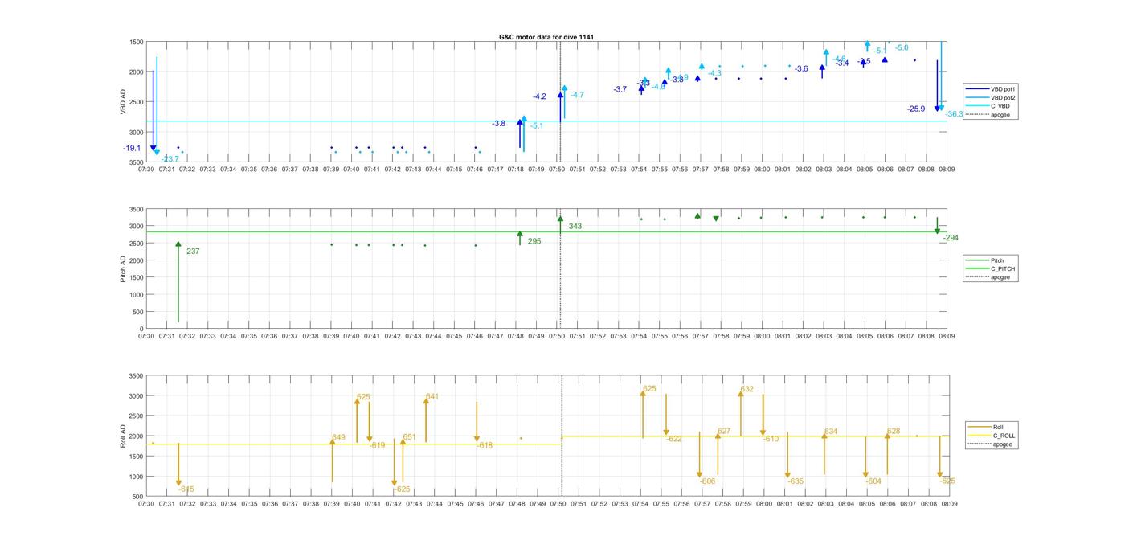Click the '-615' roll data label
This screenshot has width=1125, height=557.
186,489
